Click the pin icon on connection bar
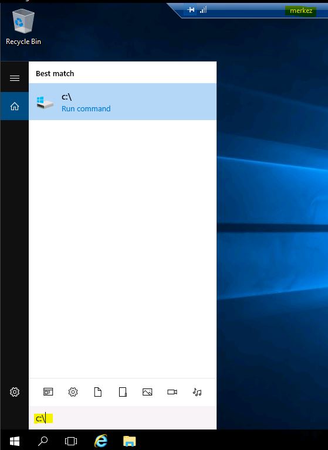This screenshot has width=328, height=450. click(x=191, y=10)
